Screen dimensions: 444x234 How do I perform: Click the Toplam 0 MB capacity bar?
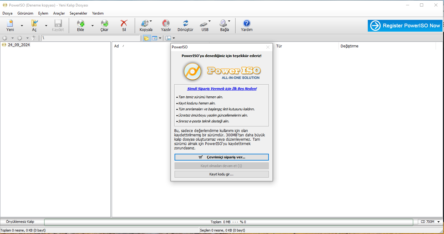[228, 222]
